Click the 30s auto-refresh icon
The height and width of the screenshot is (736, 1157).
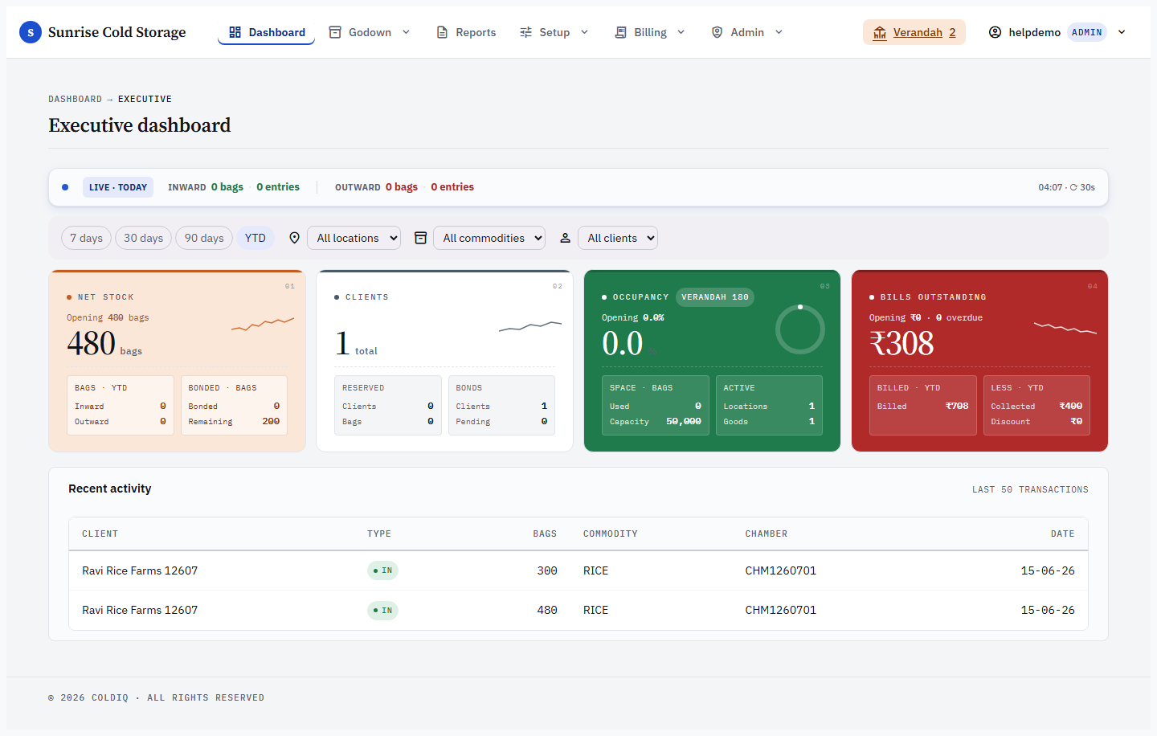pos(1073,187)
